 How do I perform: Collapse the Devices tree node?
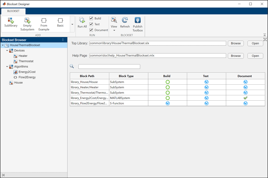[7, 51]
